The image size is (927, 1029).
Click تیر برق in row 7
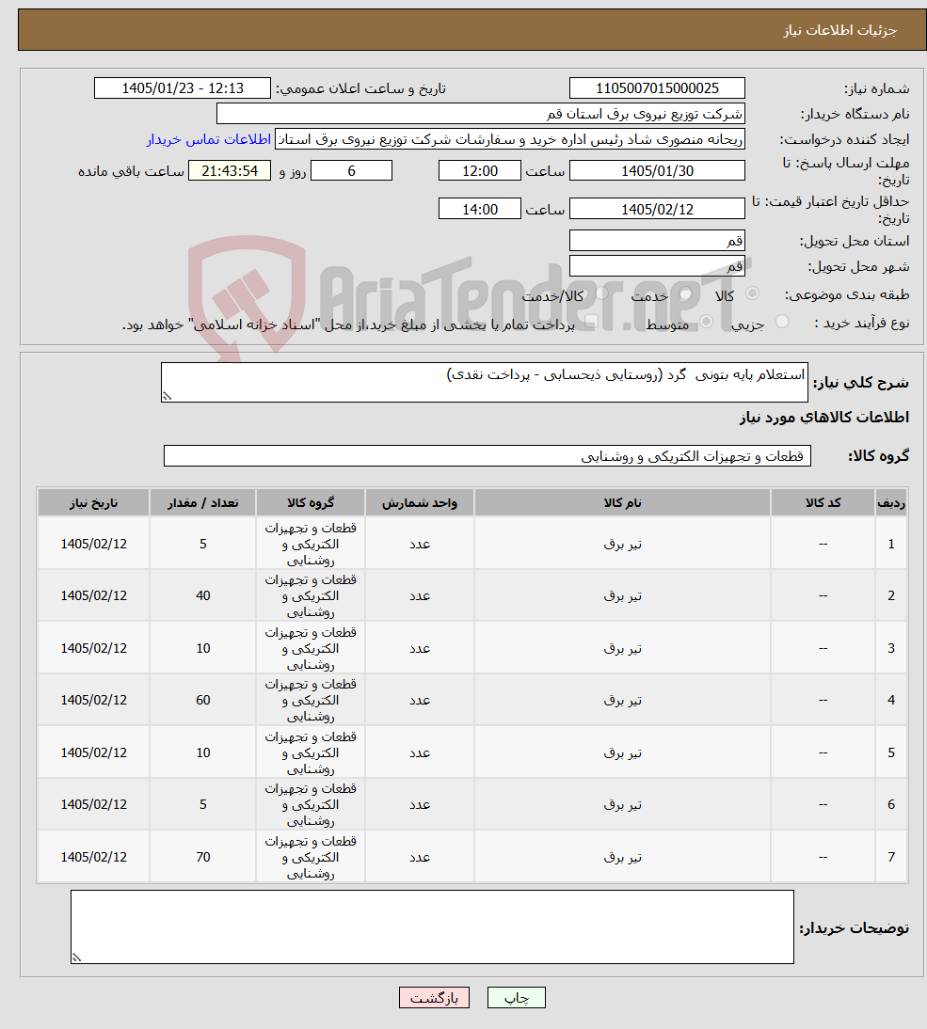click(x=622, y=857)
